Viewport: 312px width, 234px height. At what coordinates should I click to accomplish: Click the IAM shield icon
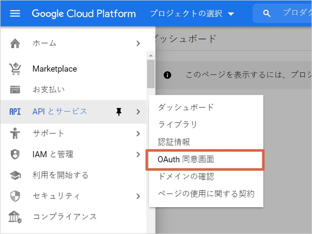point(15,155)
